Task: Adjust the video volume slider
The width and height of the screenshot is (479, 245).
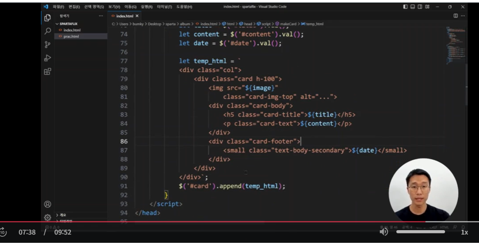Action: [420, 232]
